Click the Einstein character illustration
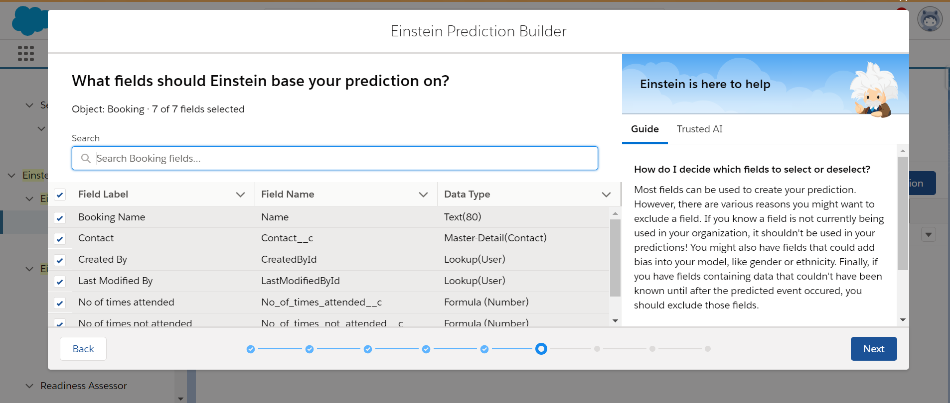950x403 pixels. pyautogui.click(x=873, y=91)
